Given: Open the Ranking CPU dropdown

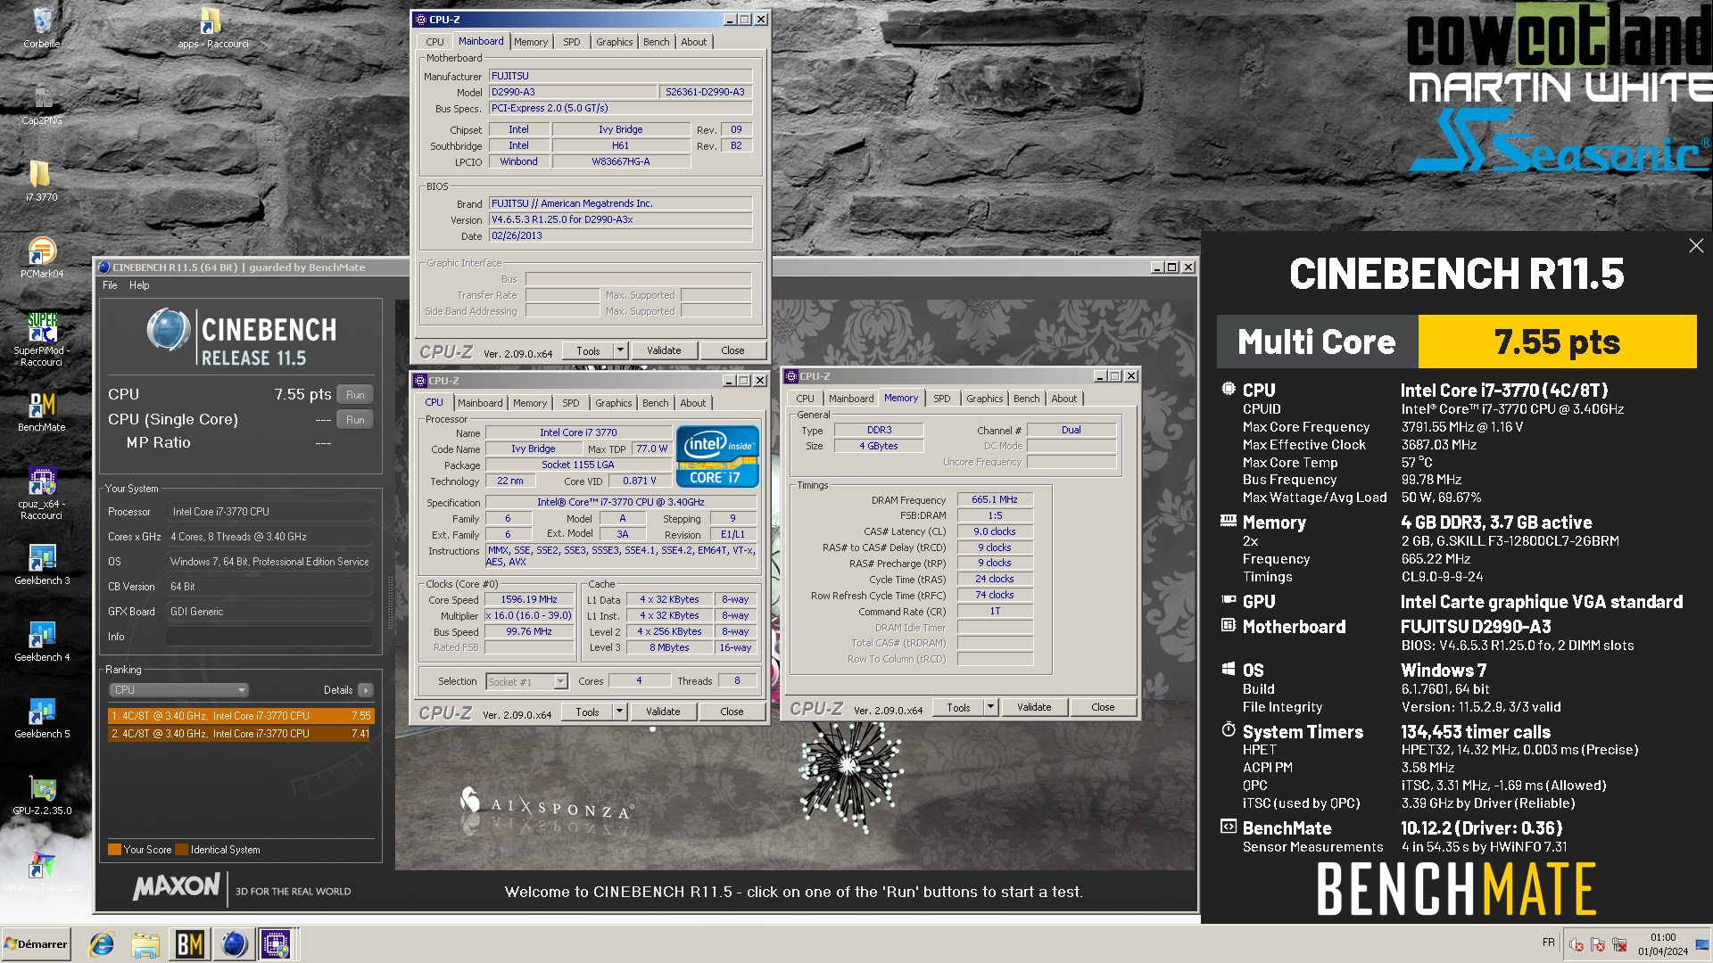Looking at the screenshot, I should 178,690.
